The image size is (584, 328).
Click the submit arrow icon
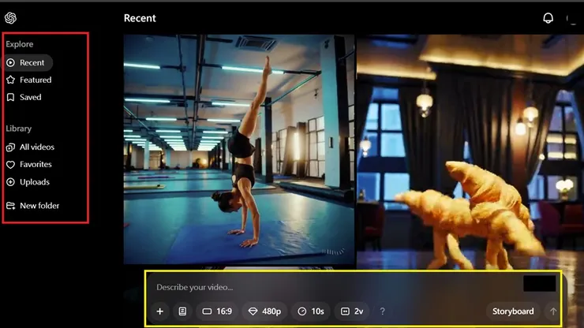click(553, 311)
